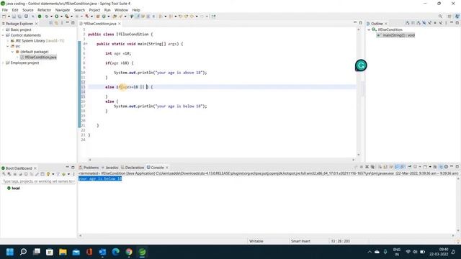The image size is (461, 259).
Task: Toggle Scroll Lock in the Console
Action: [385, 167]
